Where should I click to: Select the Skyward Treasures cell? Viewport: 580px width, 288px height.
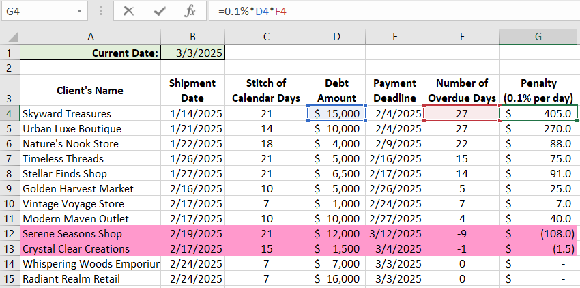point(91,113)
